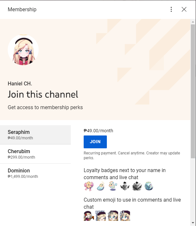The image size is (196, 226).
Task: Select the Cherubim membership tier
Action: [x=35, y=154]
